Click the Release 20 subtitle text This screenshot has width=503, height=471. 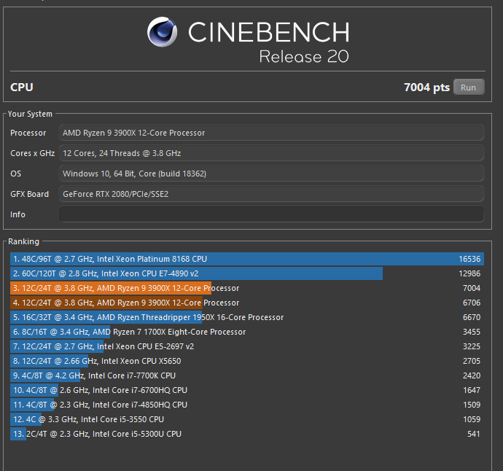pyautogui.click(x=304, y=56)
